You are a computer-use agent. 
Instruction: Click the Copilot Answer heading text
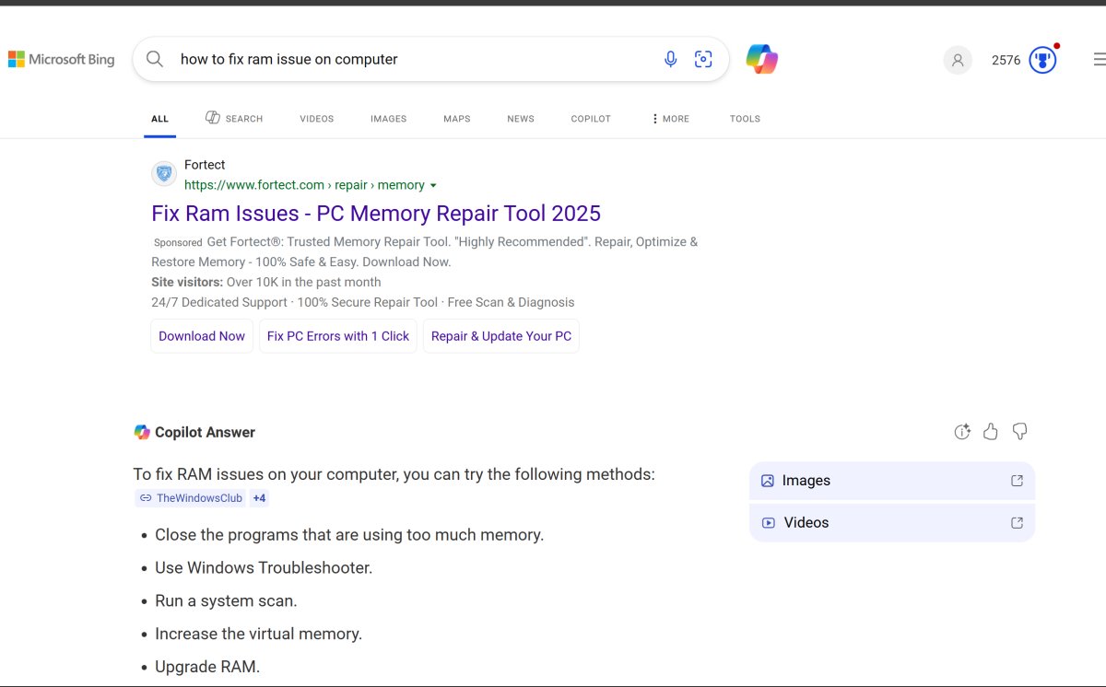coord(205,432)
